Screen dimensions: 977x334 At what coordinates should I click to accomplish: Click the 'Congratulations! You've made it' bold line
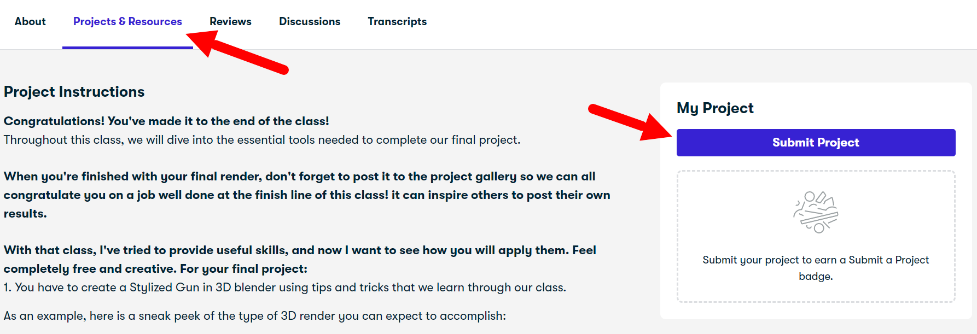pyautogui.click(x=166, y=121)
